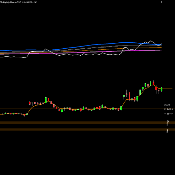
Task: Click the NSE SALSTEEL_BE chart title
Action: (x=27, y=2)
